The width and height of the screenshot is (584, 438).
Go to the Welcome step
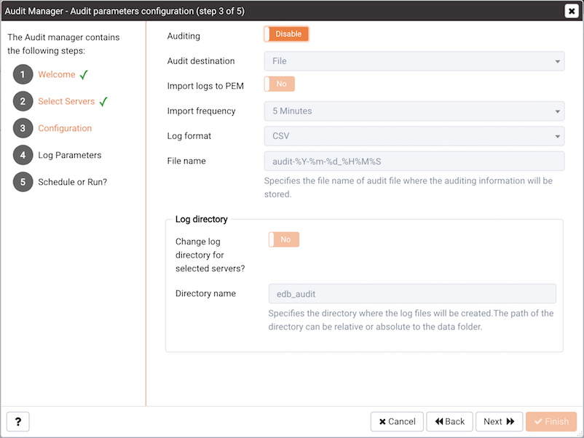[x=57, y=74]
